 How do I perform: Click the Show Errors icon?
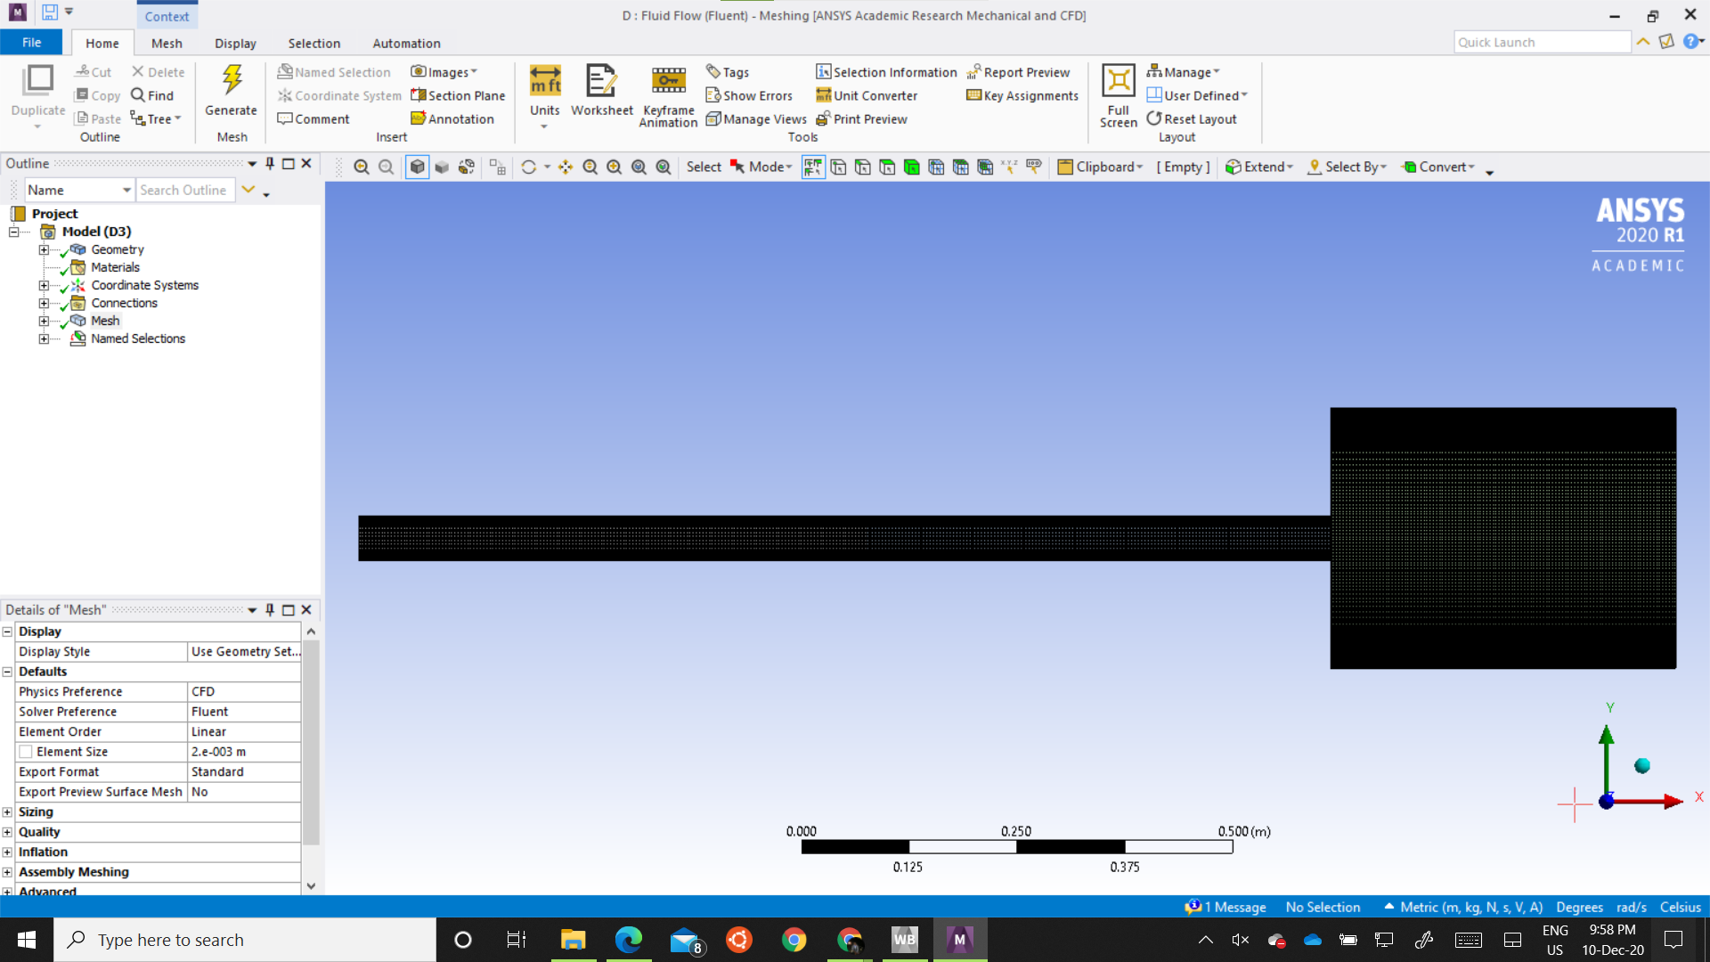[712, 95]
